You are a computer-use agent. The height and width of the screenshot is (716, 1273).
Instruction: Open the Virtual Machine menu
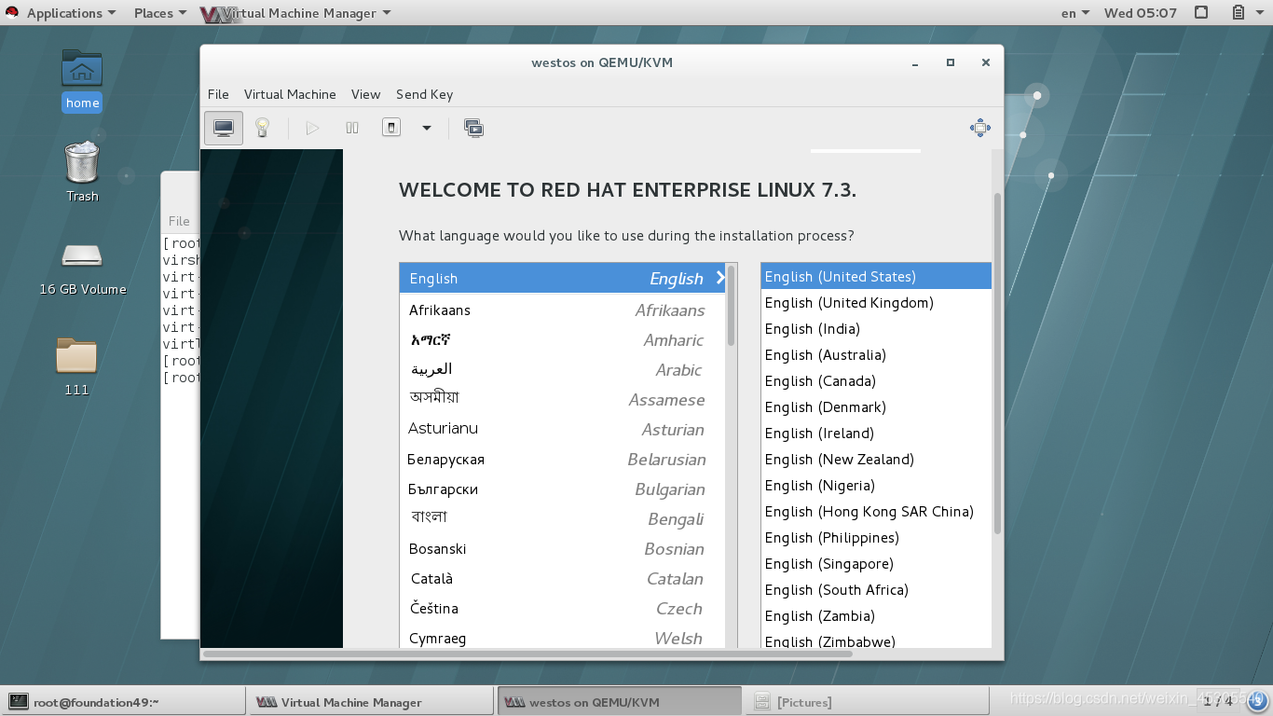click(290, 94)
